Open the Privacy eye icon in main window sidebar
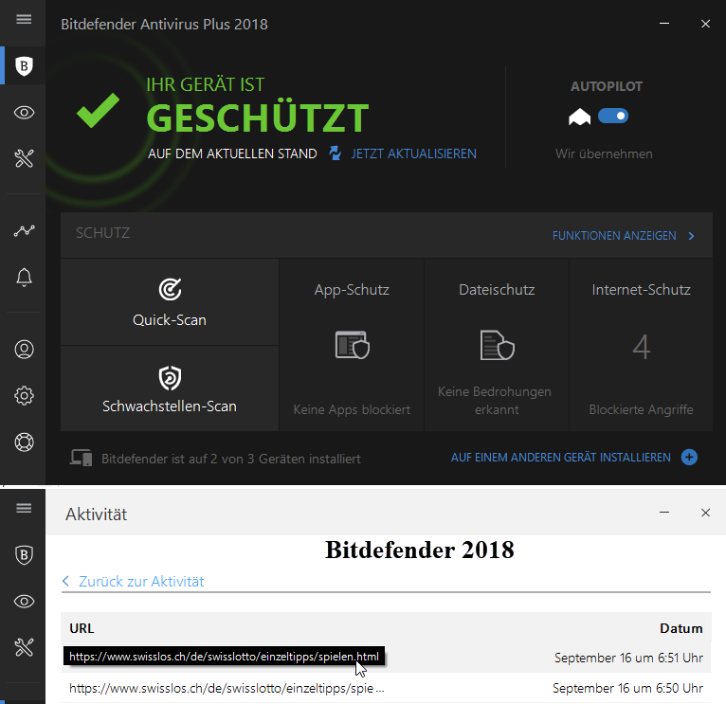Image resolution: width=726 pixels, height=704 pixels. point(24,113)
